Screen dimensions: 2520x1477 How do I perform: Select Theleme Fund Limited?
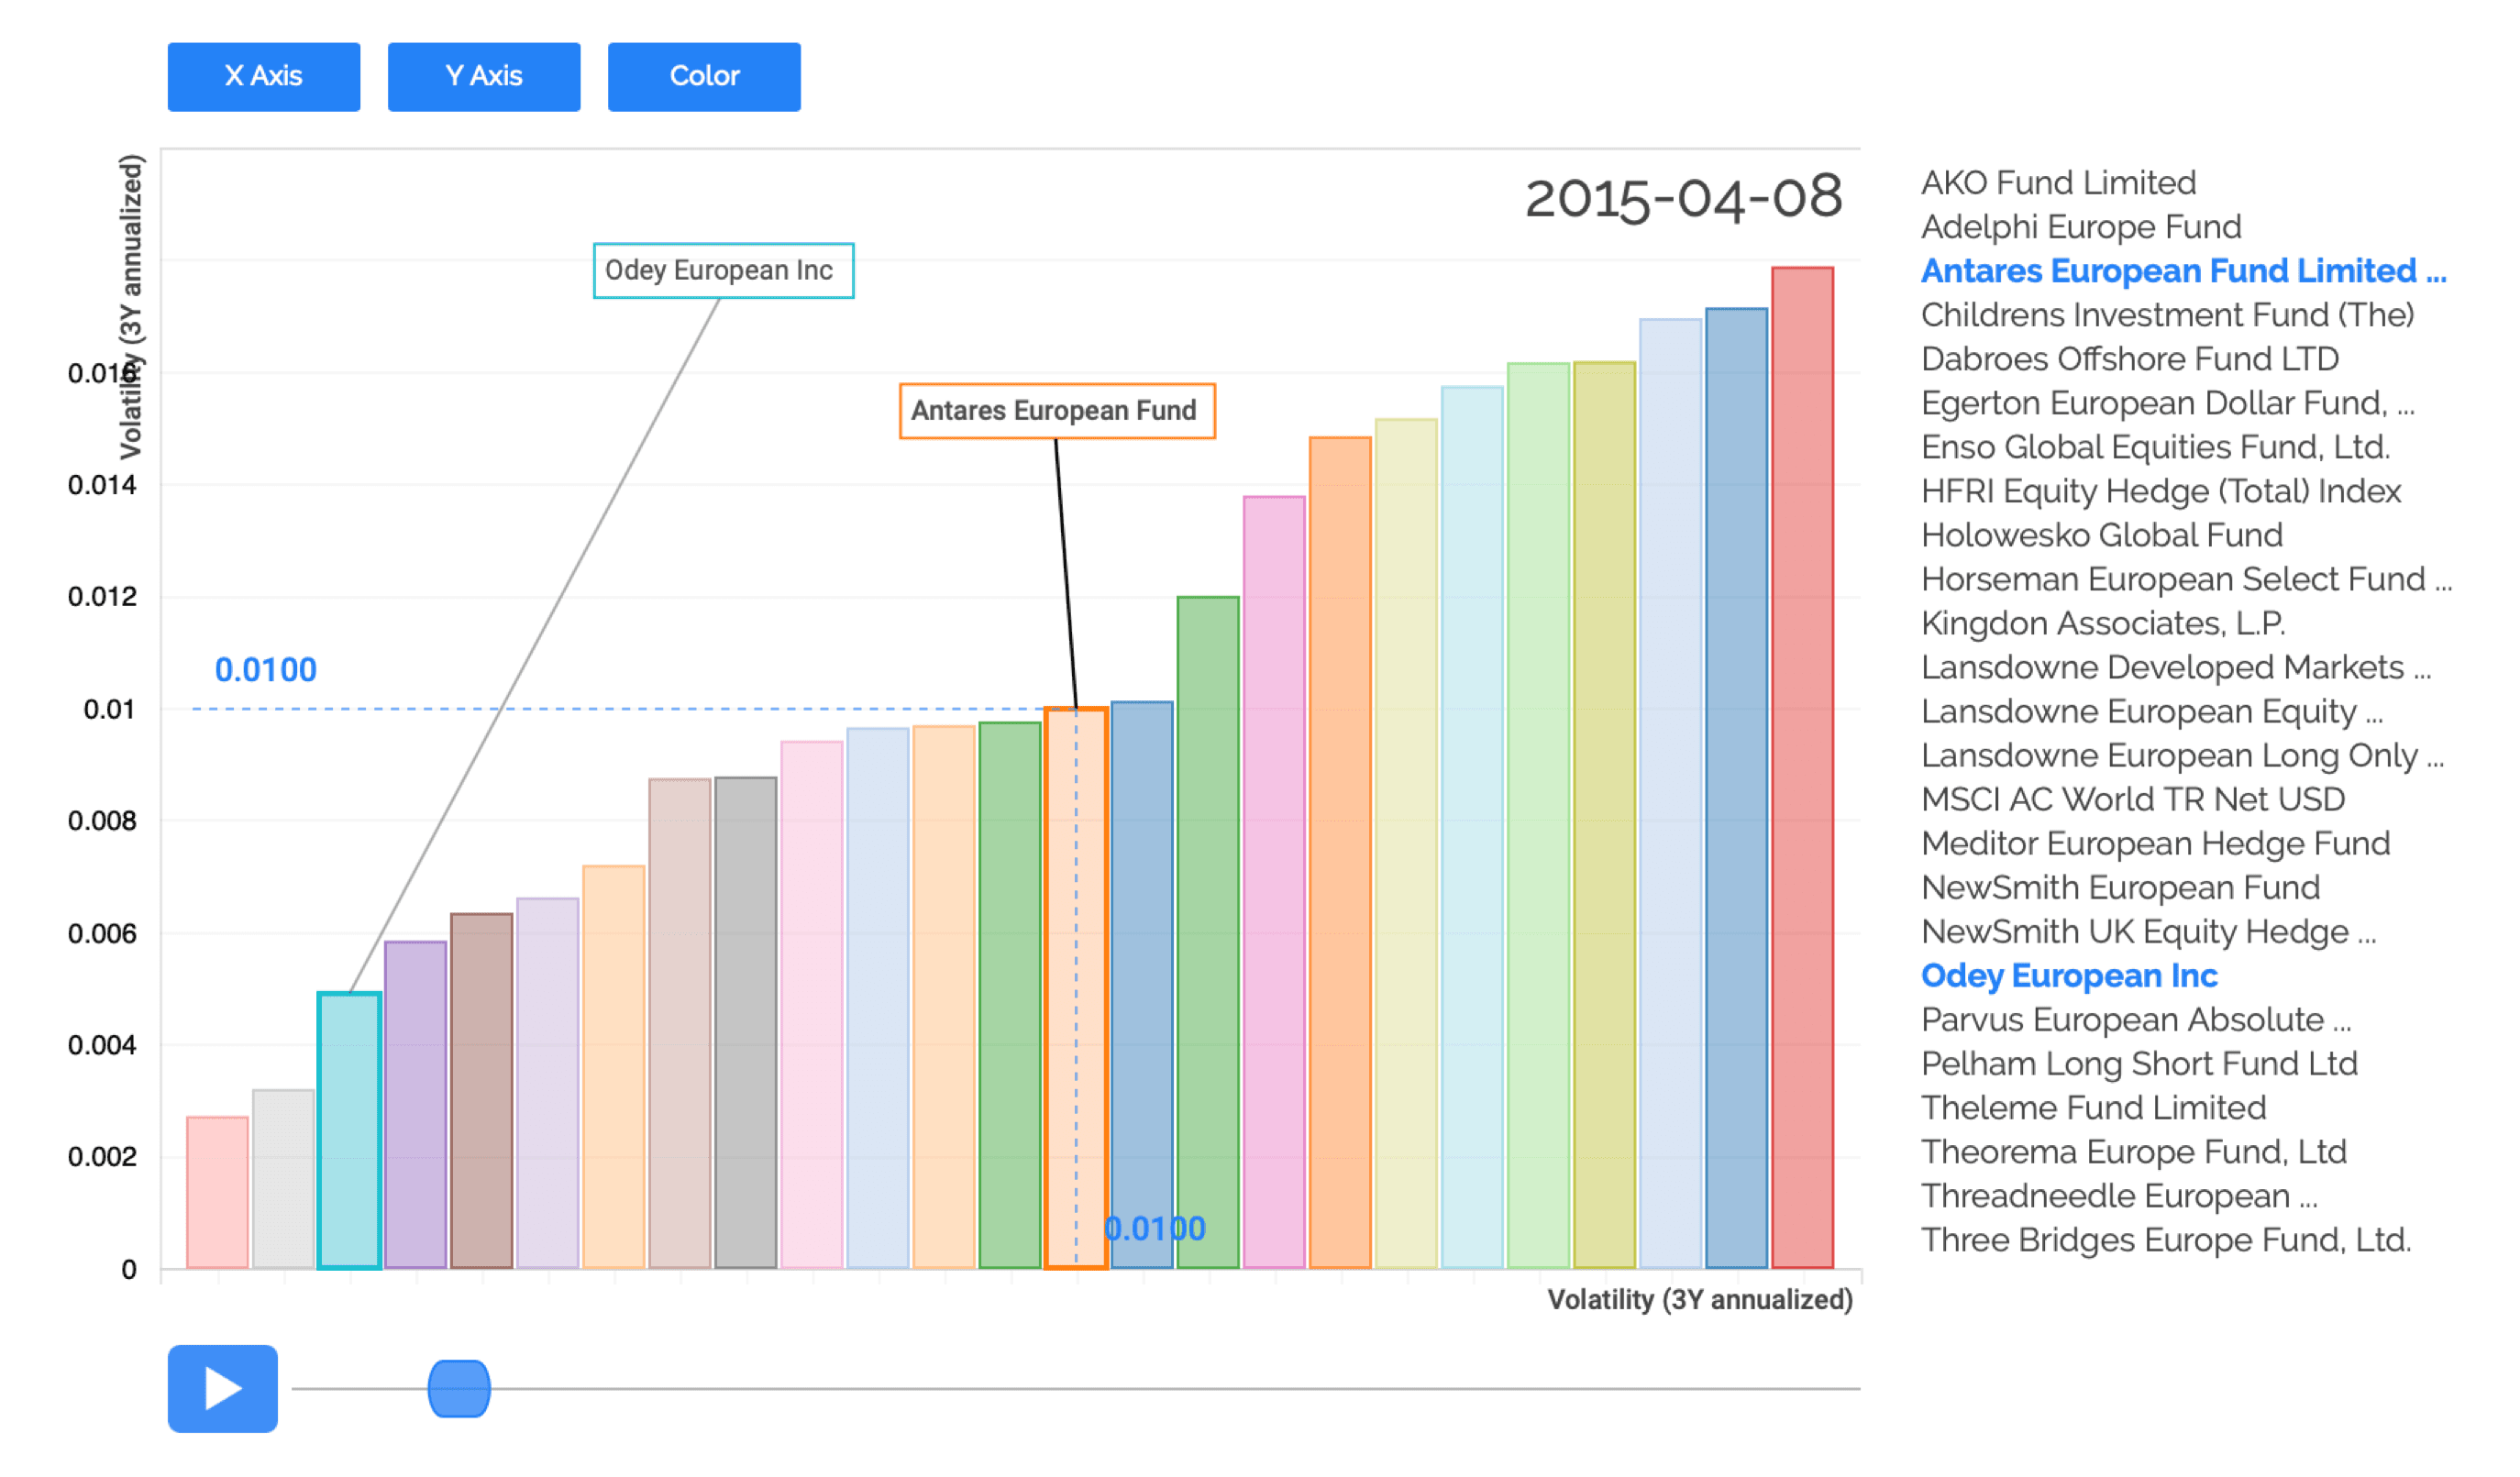point(2093,1107)
